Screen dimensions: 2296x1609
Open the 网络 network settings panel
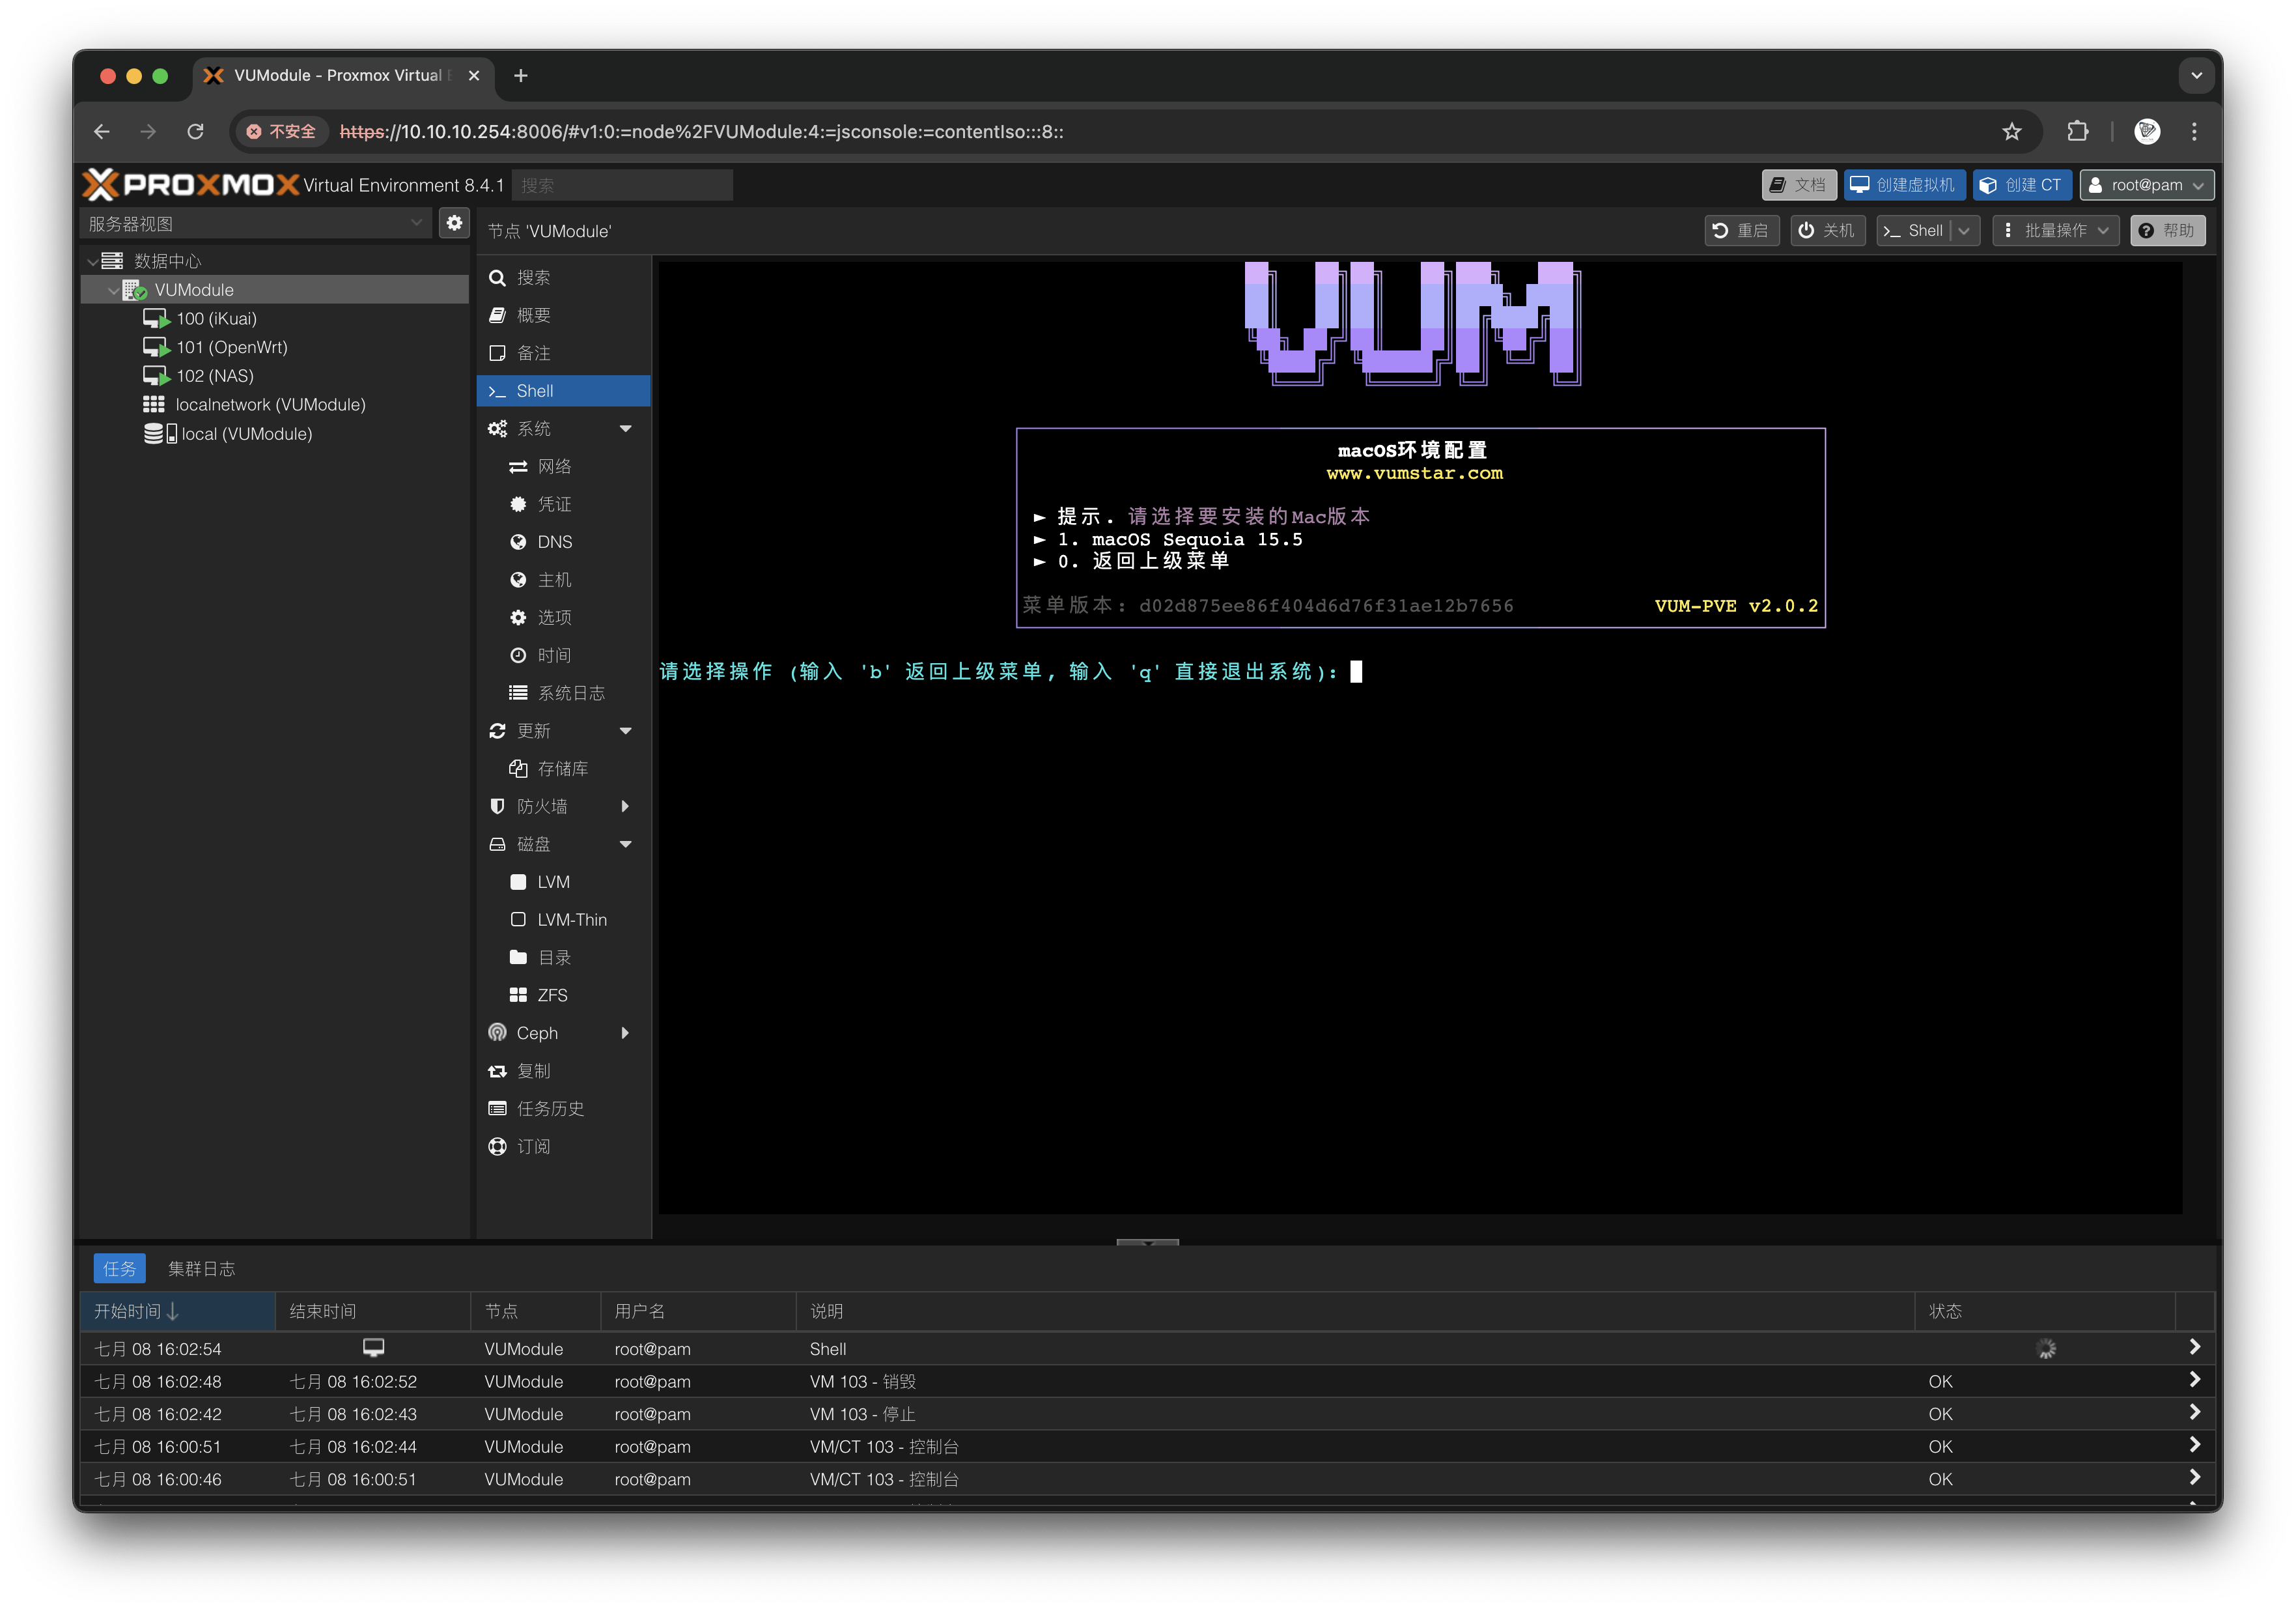[554, 466]
